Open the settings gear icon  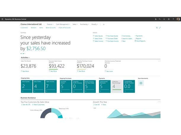169,19
